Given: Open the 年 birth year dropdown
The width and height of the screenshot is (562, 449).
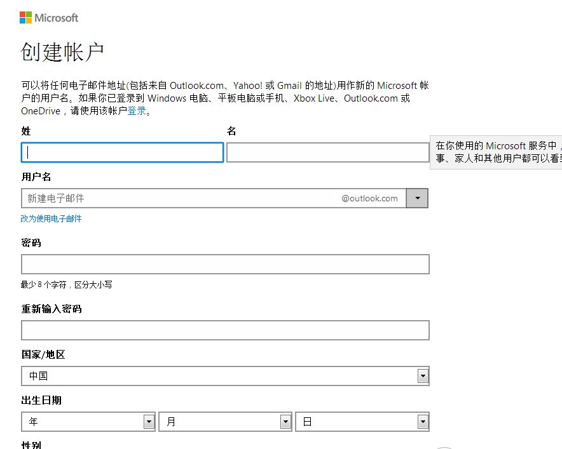Looking at the screenshot, I should click(88, 422).
